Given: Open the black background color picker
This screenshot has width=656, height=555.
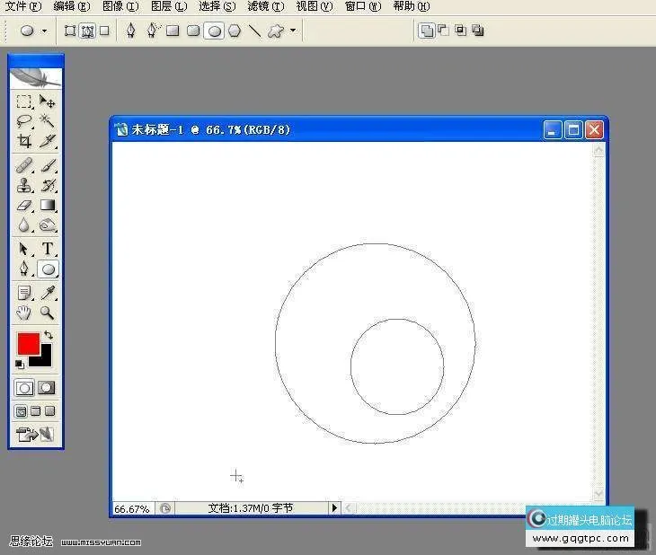Looking at the screenshot, I should click(x=44, y=360).
